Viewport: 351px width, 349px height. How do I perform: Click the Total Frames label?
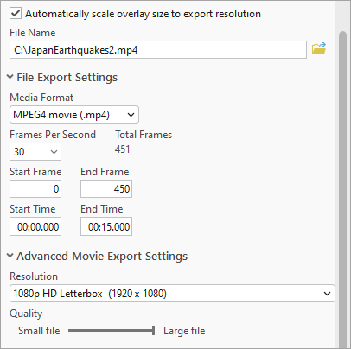pyautogui.click(x=144, y=135)
